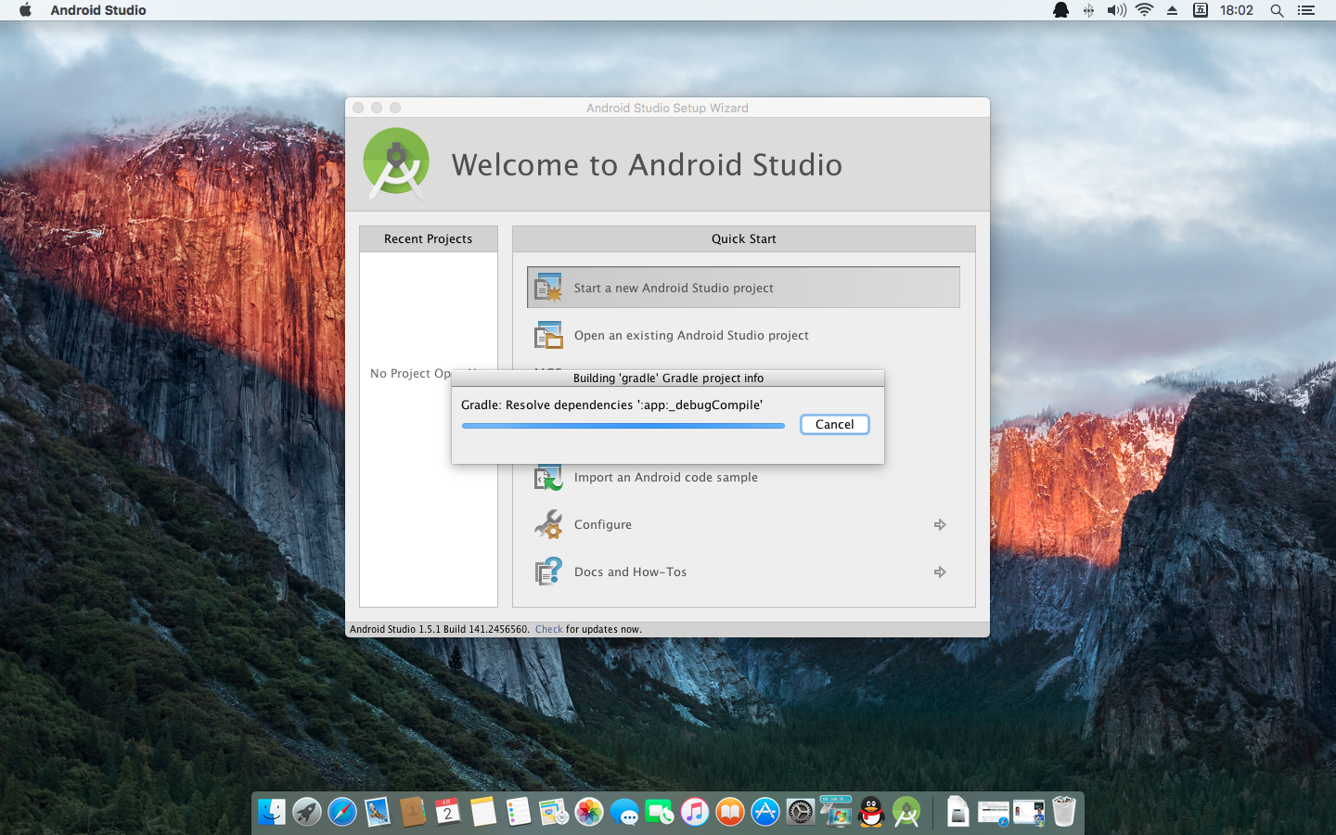The image size is (1336, 835).
Task: Open the Apple menu
Action: point(25,10)
